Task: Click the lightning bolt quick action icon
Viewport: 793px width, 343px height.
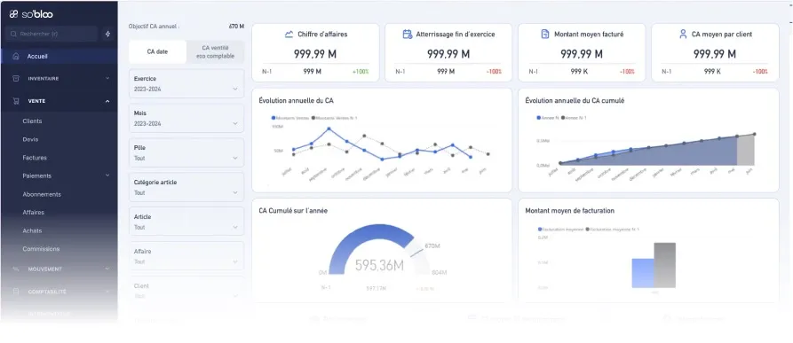Action: click(x=107, y=35)
